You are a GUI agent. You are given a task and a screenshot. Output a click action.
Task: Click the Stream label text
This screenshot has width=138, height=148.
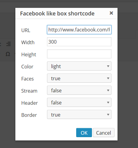coord(29,91)
